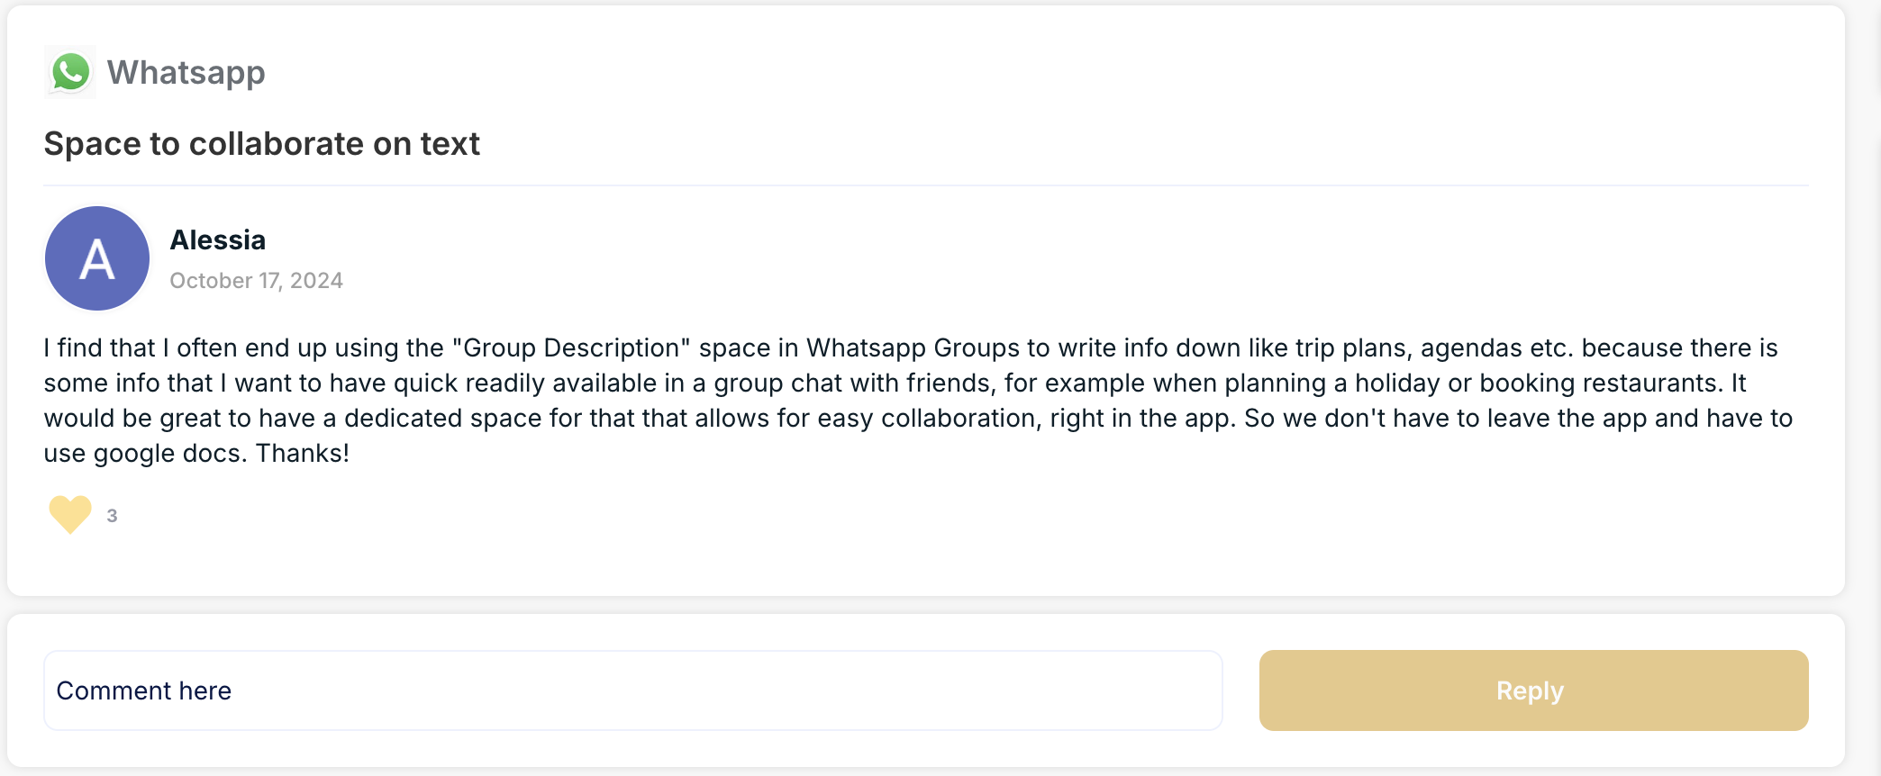Click the green WhatsApp logo icon

tap(70, 72)
